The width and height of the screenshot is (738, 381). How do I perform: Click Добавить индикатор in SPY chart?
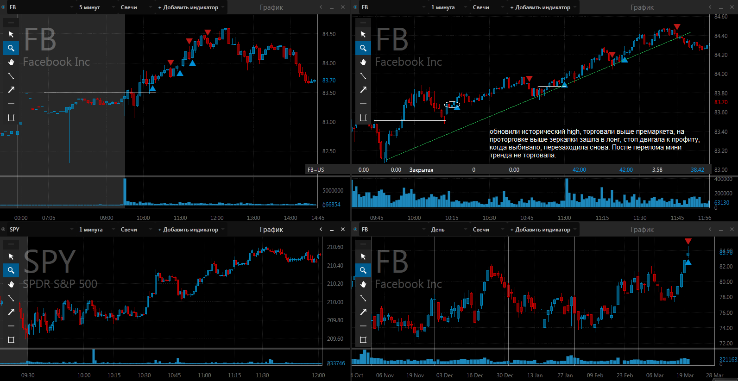click(191, 230)
